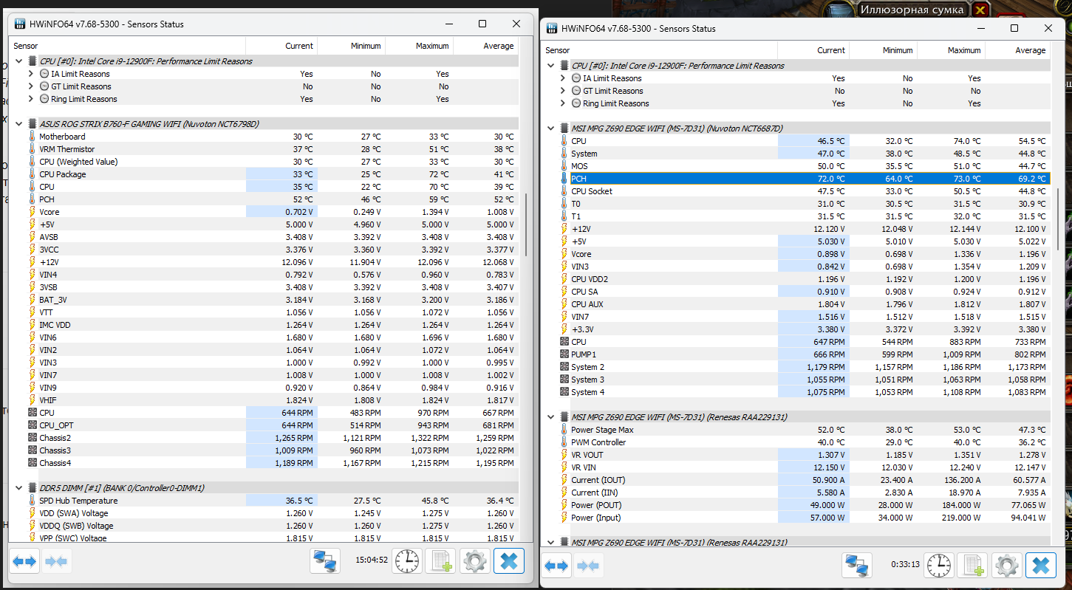Screen dimensions: 1072x590
Task: Click Maximum column header in right window
Action: point(952,50)
